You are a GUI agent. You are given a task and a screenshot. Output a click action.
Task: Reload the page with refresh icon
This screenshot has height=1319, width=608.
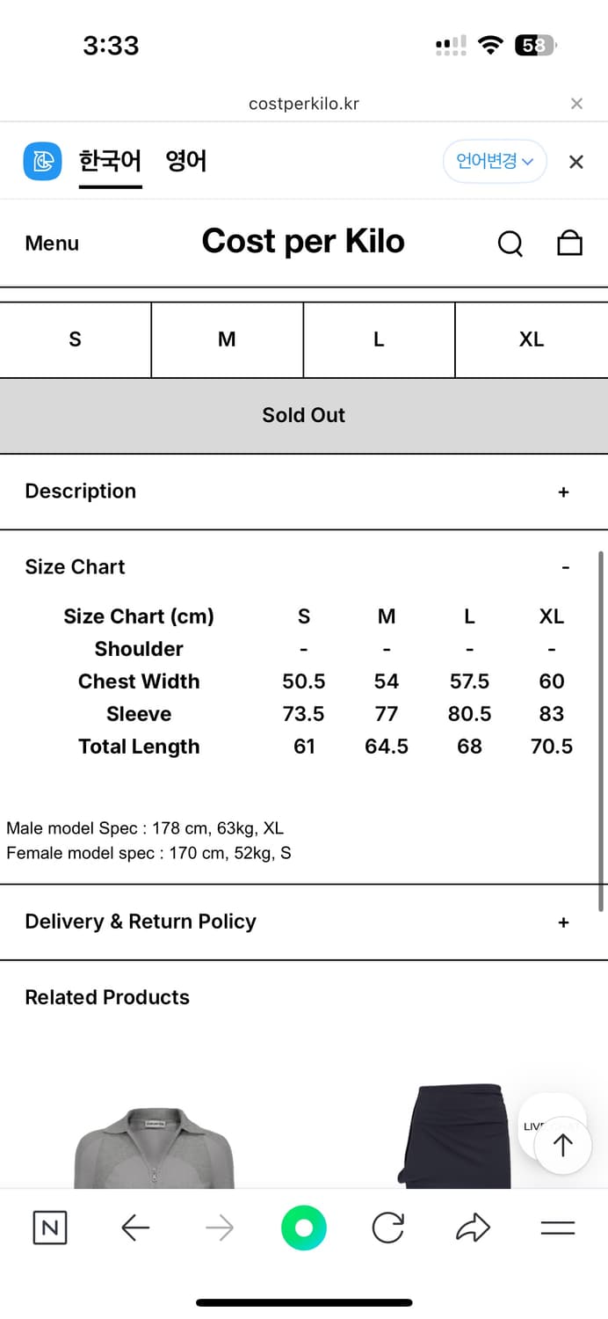[x=387, y=1228]
